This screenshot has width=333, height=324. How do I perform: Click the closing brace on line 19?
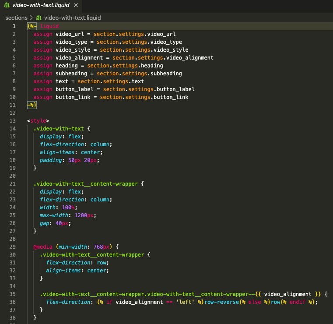[35, 168]
